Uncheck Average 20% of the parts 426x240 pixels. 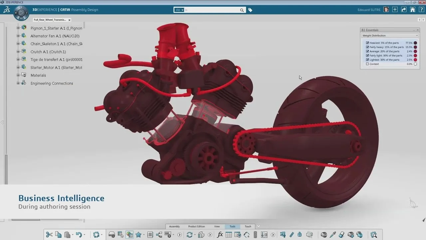click(367, 51)
